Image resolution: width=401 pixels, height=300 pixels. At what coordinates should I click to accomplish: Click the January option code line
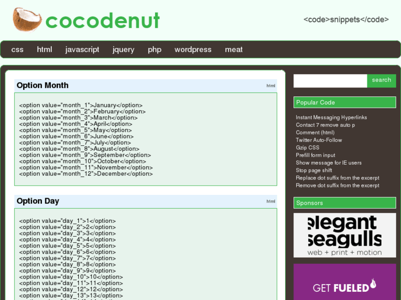point(81,106)
